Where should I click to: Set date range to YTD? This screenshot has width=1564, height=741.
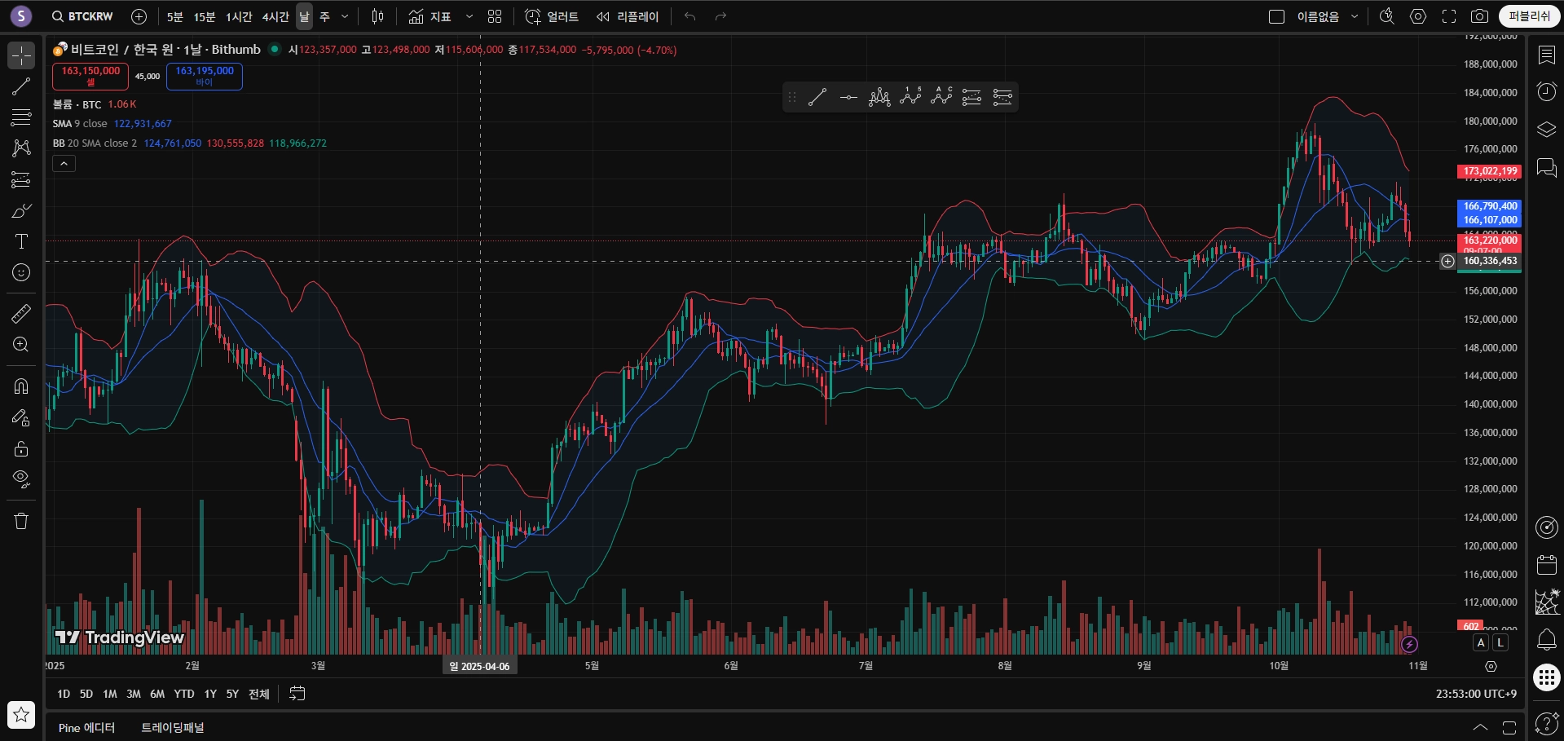184,694
